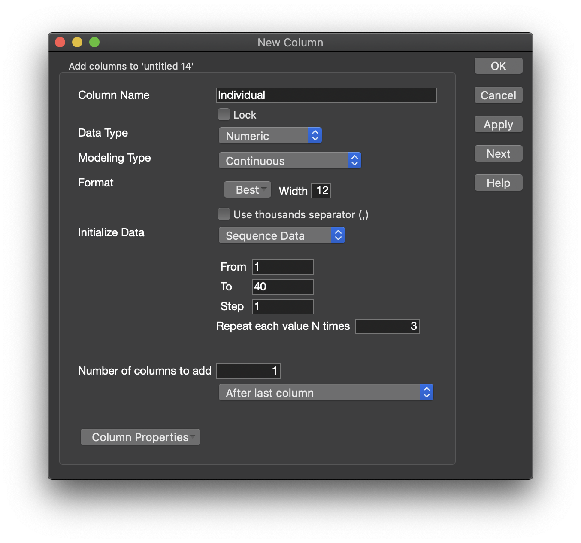Viewport: 581px width, 543px height.
Task: Click the Step value field
Action: coord(283,307)
